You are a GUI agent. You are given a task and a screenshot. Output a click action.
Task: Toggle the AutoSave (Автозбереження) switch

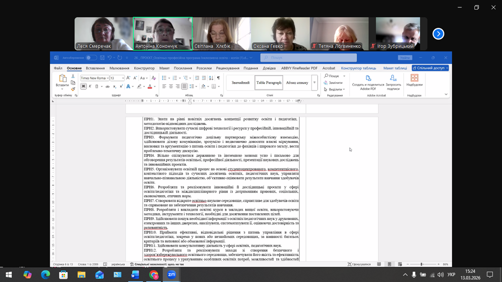[91, 57]
